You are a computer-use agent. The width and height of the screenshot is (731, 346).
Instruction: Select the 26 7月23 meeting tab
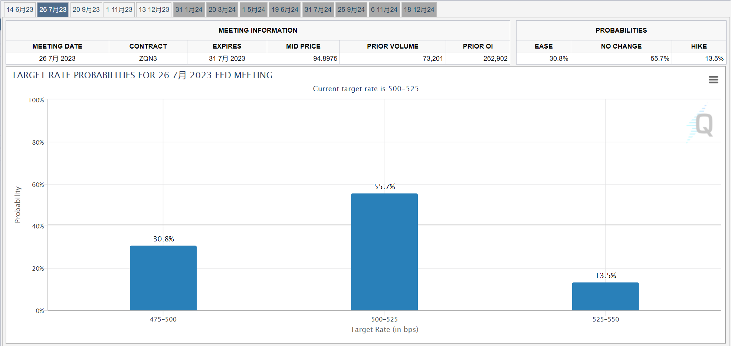53,10
